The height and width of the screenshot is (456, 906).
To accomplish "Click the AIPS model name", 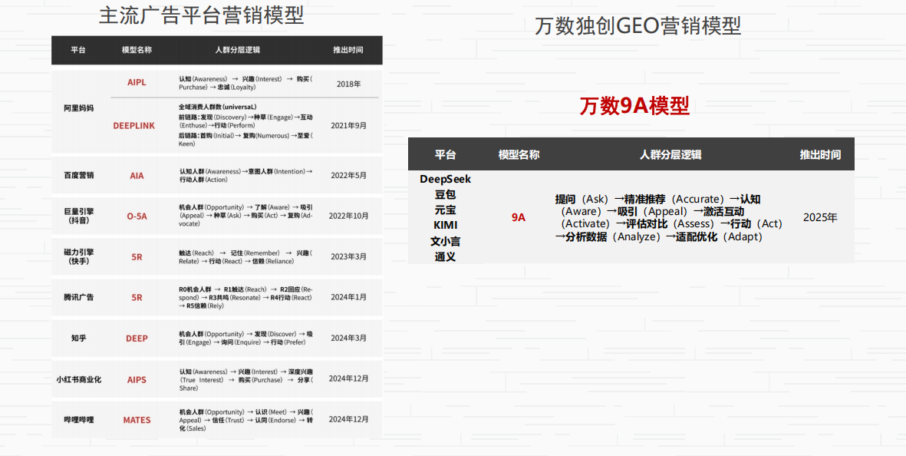I will pos(137,380).
